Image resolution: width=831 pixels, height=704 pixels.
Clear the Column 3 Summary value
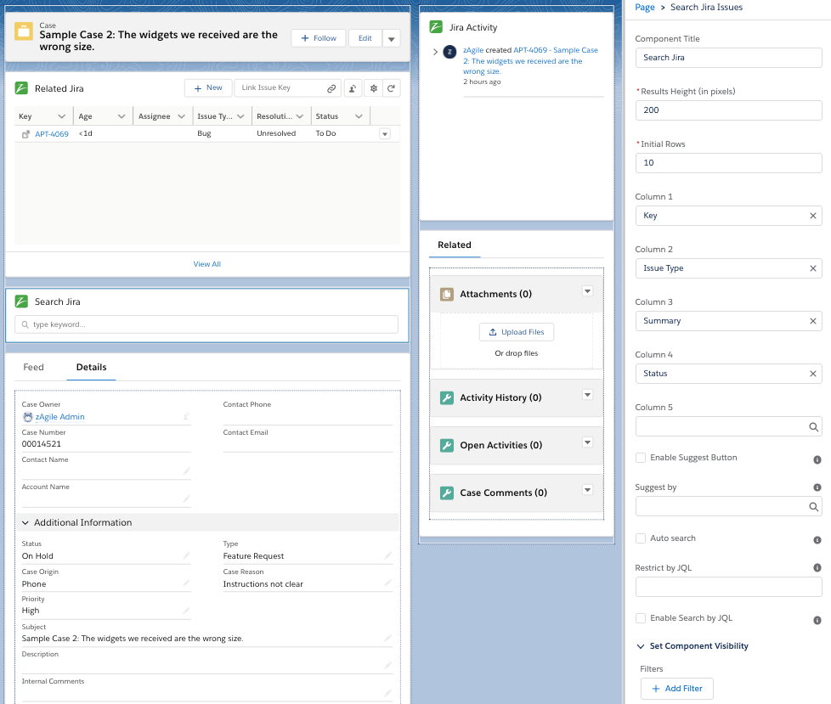click(812, 321)
